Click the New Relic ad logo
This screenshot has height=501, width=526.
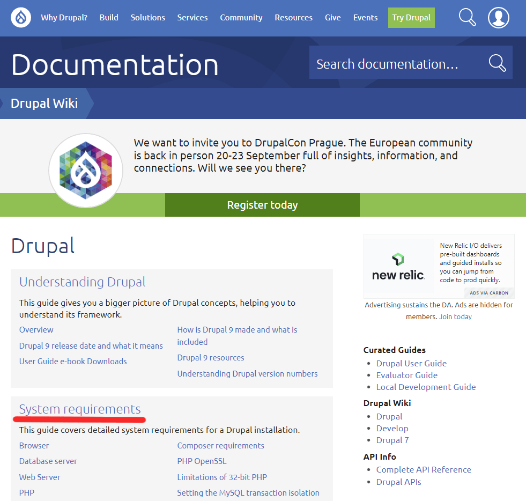tap(398, 267)
